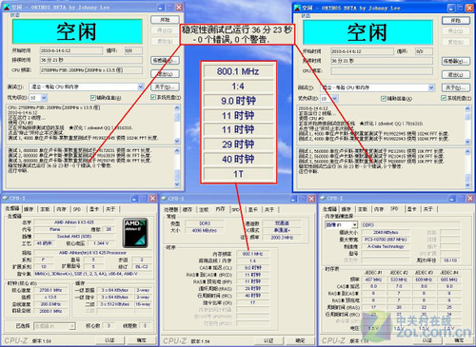Open the memory tab in middle CPU-Z
The width and height of the screenshot is (476, 347).
(x=220, y=209)
